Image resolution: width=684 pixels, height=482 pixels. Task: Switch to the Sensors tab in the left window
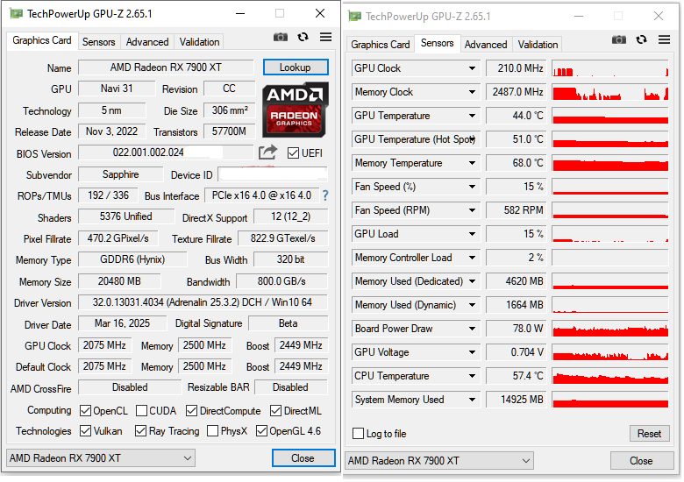point(98,42)
